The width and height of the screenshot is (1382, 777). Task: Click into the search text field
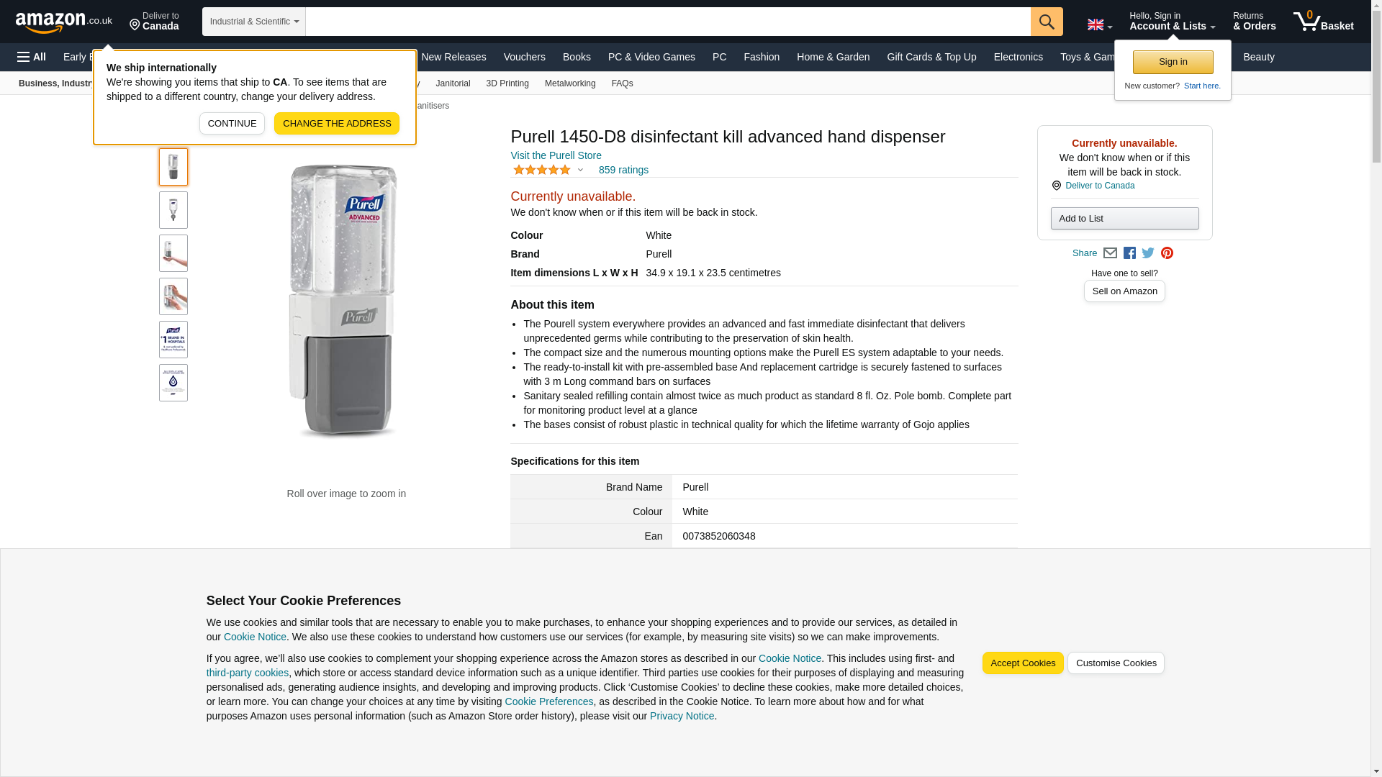coord(667,22)
